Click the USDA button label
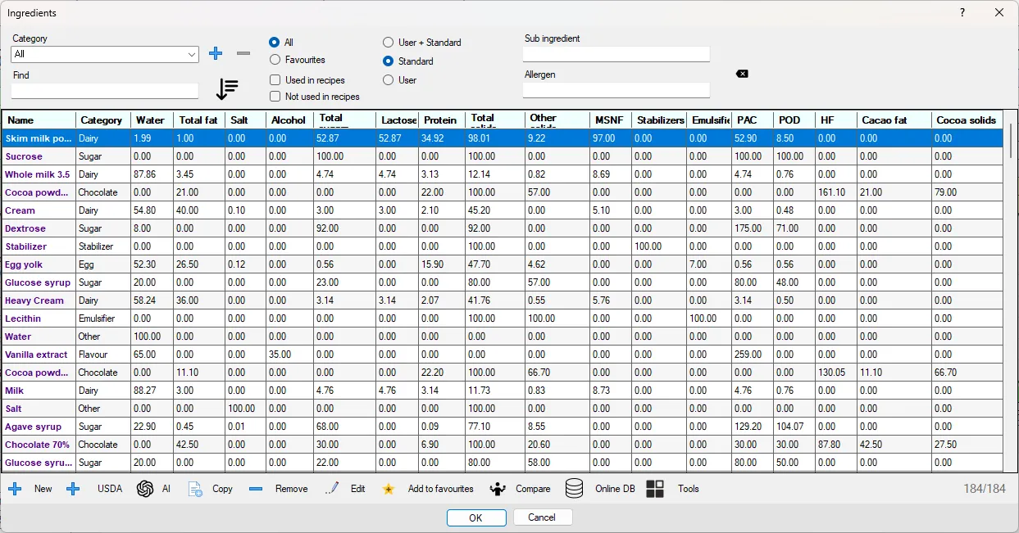 [110, 489]
